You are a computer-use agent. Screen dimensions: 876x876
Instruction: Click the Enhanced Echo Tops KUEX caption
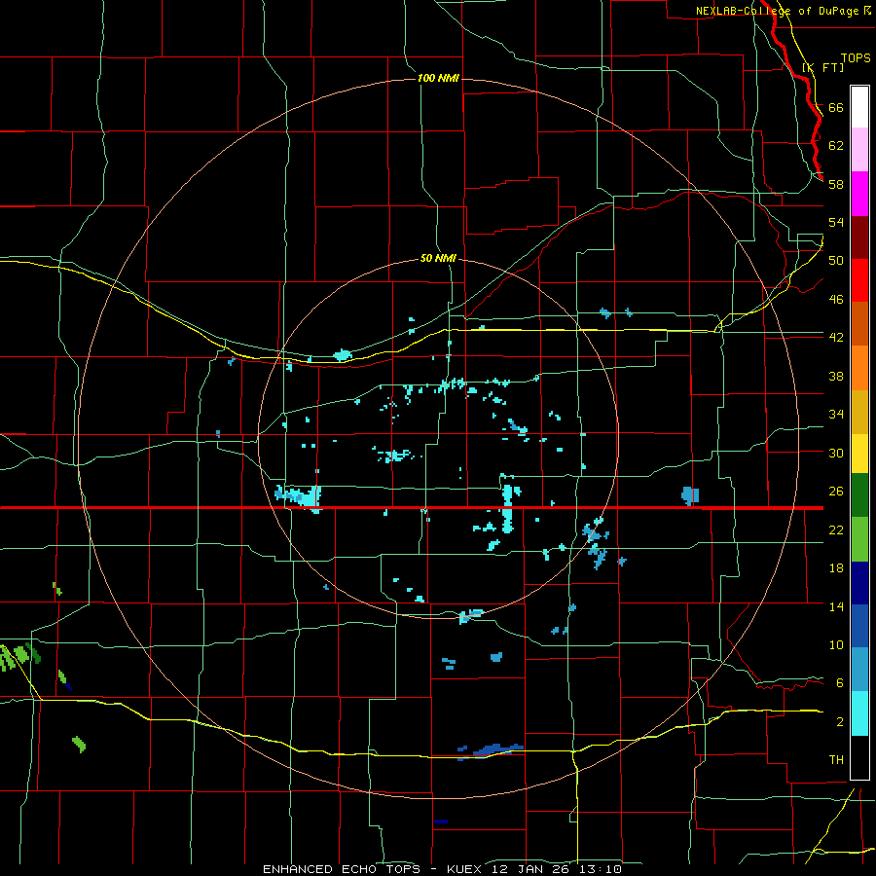pyautogui.click(x=442, y=869)
